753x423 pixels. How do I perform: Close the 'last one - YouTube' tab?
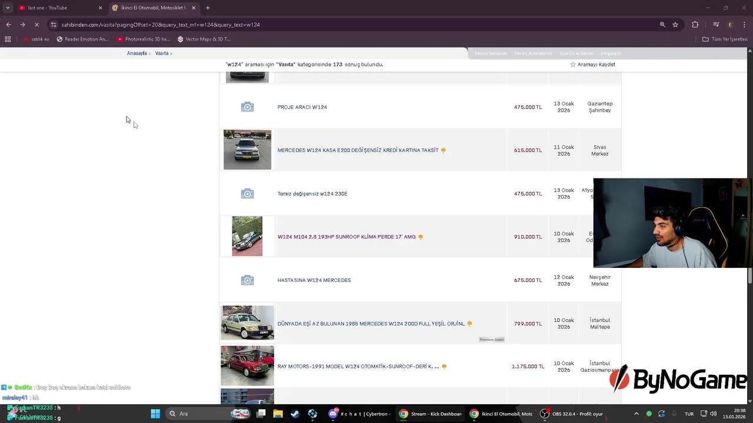[100, 8]
